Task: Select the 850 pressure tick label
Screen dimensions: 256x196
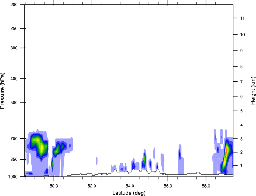Action: pos(14,159)
